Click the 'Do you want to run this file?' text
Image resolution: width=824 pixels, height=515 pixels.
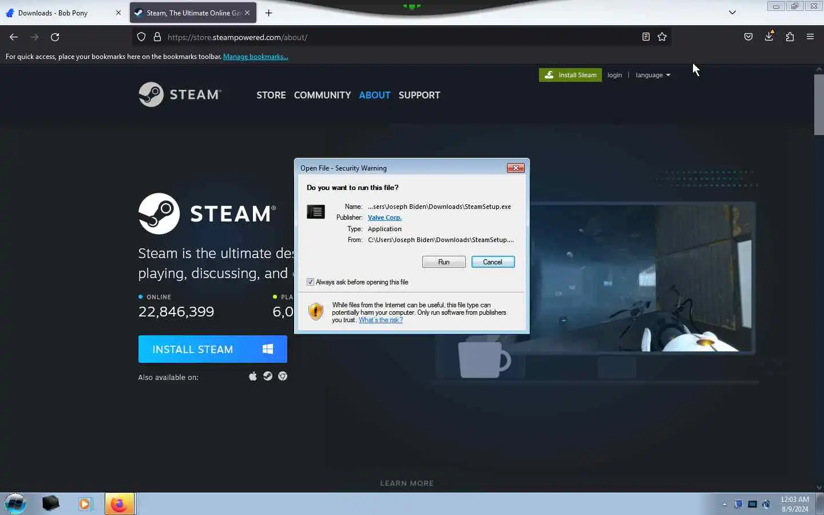[352, 188]
